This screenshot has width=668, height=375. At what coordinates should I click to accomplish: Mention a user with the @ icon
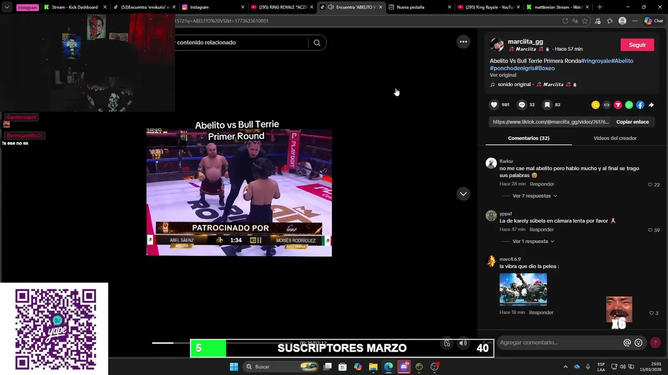click(627, 343)
